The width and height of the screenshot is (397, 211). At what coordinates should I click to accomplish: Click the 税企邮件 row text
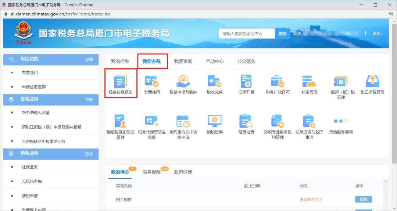coord(124,200)
